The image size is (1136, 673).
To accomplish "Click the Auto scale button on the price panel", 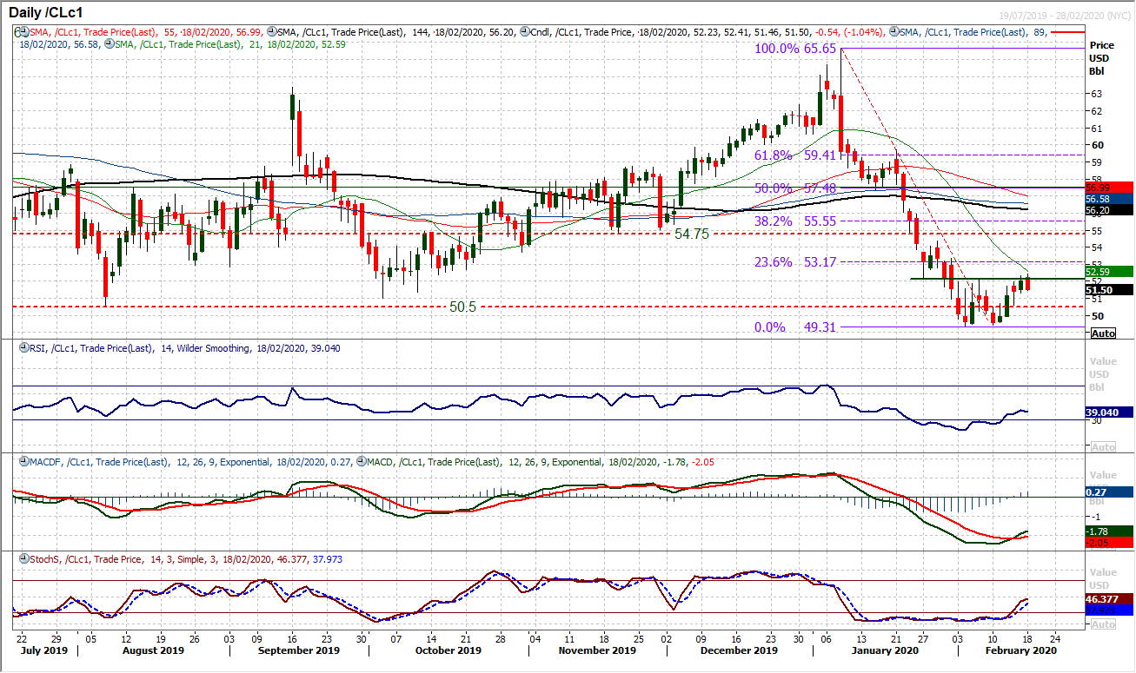I will coord(1102,333).
